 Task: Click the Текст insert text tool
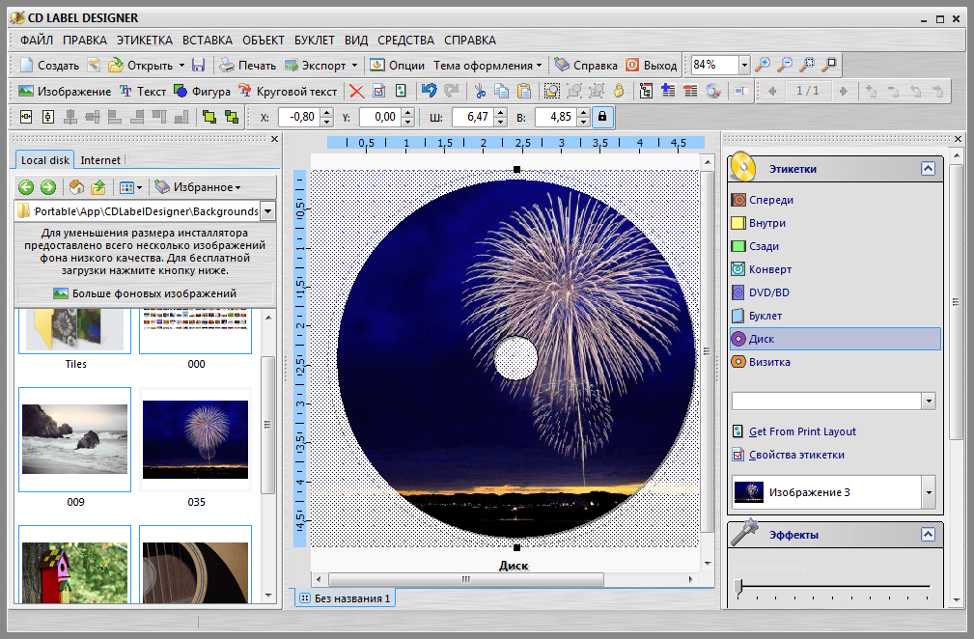[143, 92]
